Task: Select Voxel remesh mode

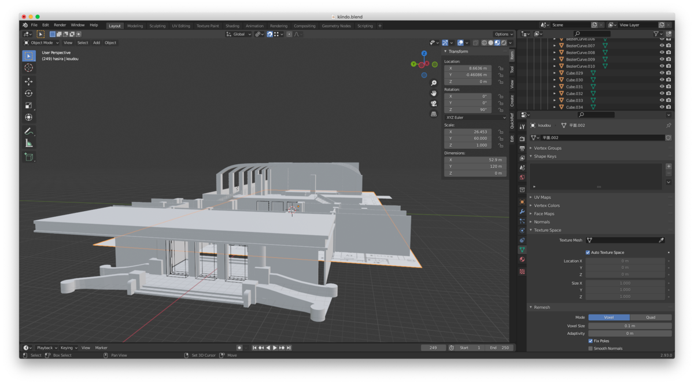Action: coord(609,317)
